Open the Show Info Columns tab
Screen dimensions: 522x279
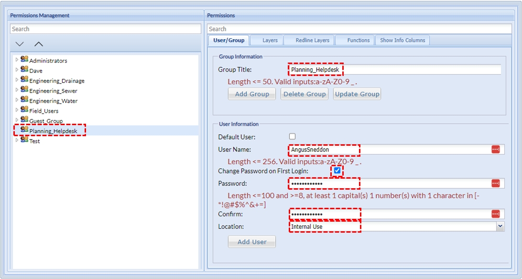402,40
